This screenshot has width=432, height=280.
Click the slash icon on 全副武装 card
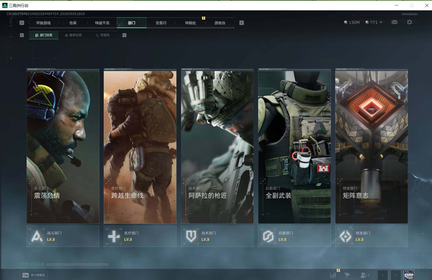[x=263, y=181]
